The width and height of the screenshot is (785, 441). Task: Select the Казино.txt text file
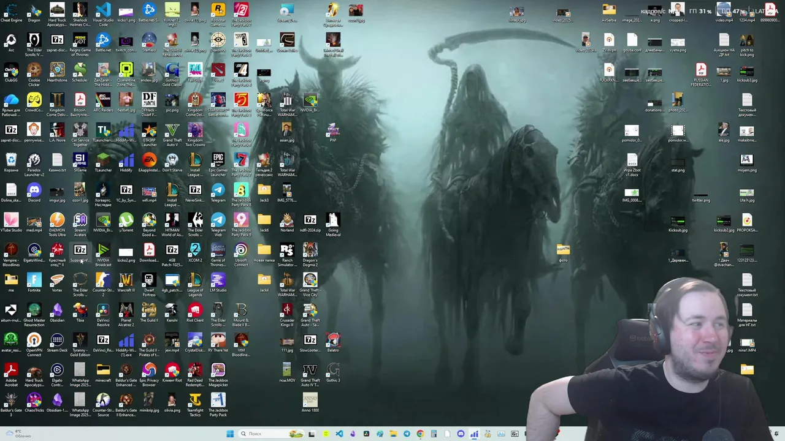pos(57,160)
